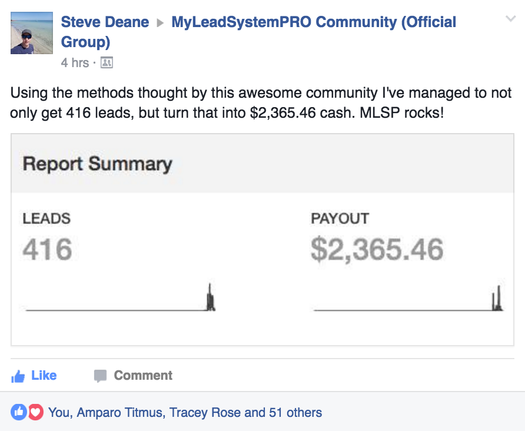
Task: Click the Comment button label
Action: [143, 376]
